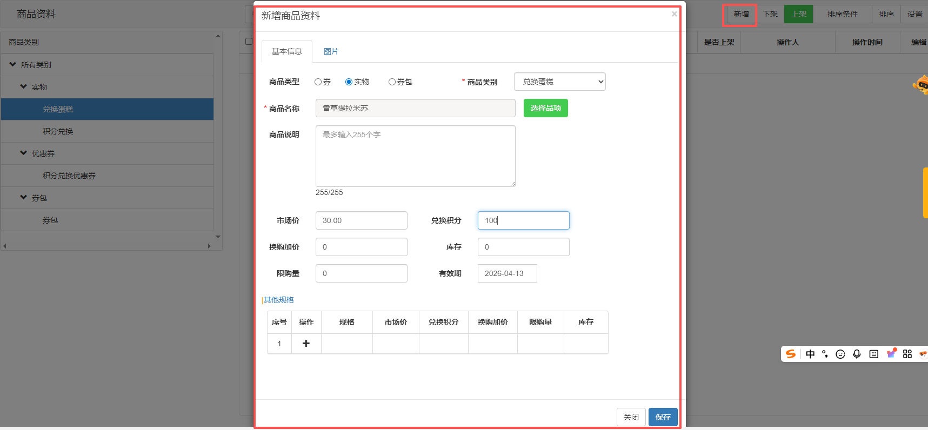Click the 商品说明 text area
928x430 pixels.
click(x=415, y=156)
